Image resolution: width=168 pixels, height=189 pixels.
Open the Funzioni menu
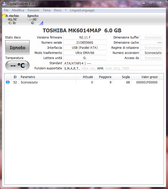[34, 10]
